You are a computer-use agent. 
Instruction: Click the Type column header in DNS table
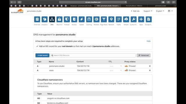(39, 62)
